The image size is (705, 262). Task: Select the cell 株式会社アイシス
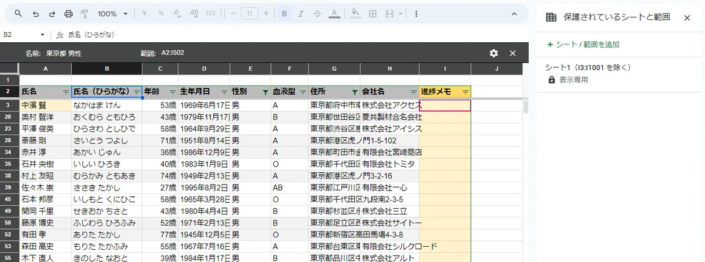(390, 129)
